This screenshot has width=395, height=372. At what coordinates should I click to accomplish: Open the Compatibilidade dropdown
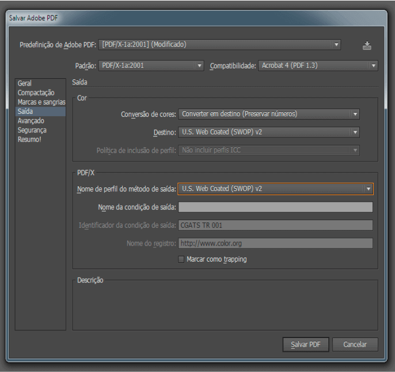(x=318, y=66)
